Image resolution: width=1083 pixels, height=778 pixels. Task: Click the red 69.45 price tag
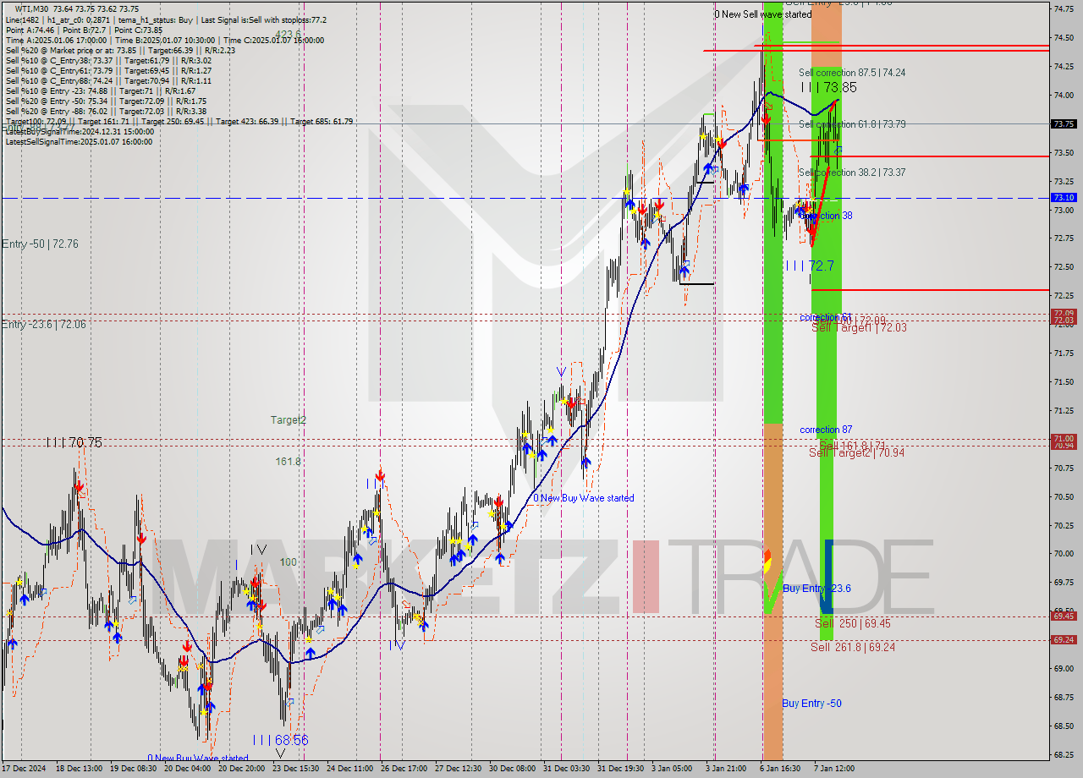click(1063, 616)
